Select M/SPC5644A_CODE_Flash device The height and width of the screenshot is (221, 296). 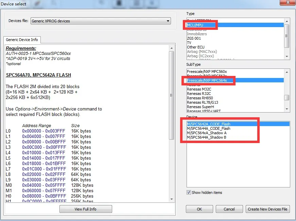click(238, 128)
